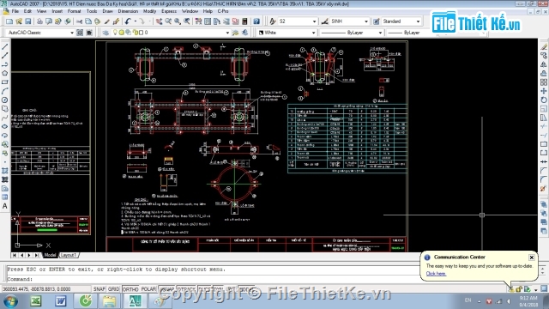The height and width of the screenshot is (309, 549).
Task: Open Layer Properties Manager icon
Action: click(x=106, y=33)
